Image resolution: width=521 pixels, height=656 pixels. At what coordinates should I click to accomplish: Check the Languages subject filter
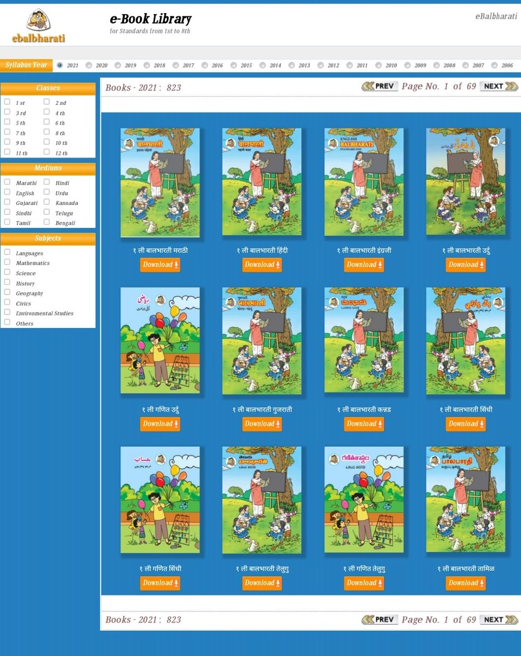pos(7,252)
